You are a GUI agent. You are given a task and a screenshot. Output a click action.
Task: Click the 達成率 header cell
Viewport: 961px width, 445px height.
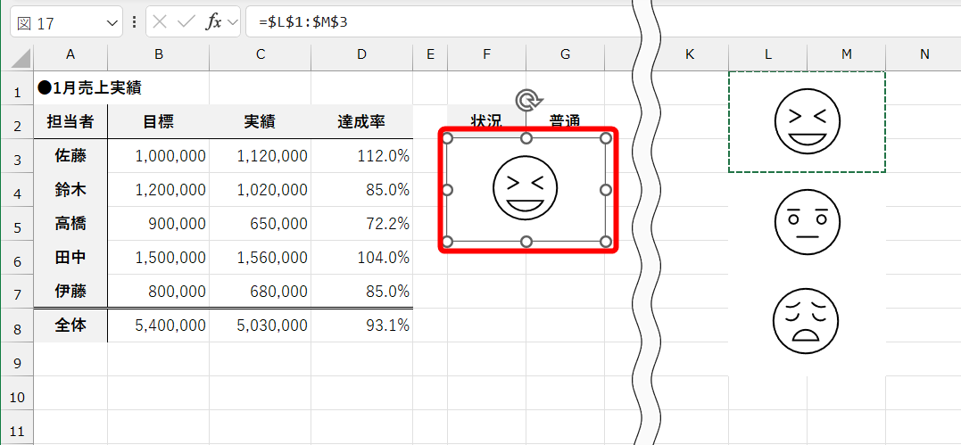click(361, 122)
